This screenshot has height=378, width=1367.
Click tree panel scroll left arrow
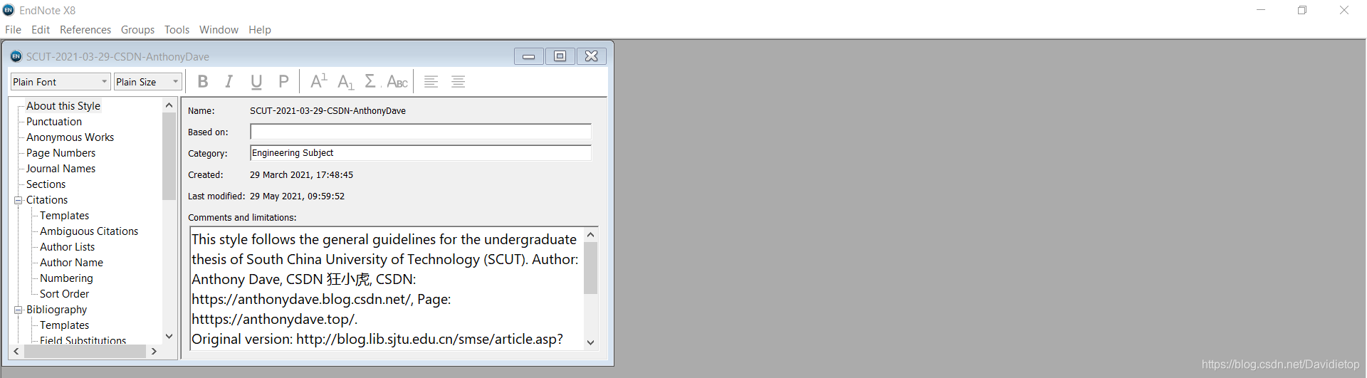point(16,352)
